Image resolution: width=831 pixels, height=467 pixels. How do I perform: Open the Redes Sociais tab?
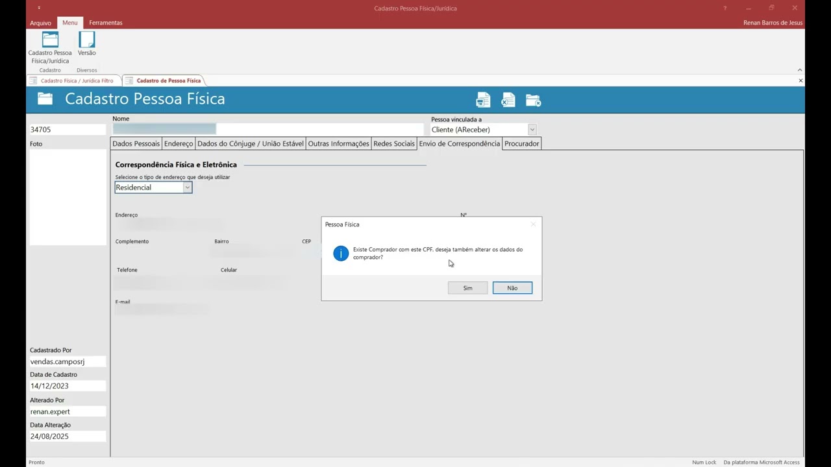394,143
